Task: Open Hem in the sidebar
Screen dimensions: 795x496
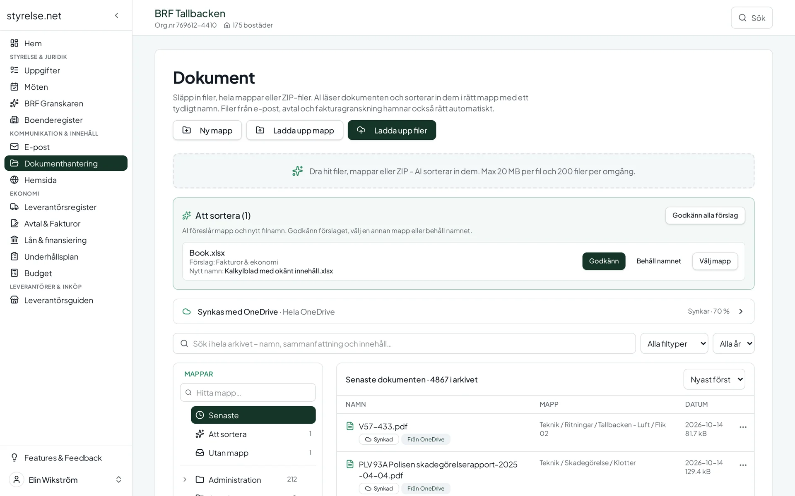Action: (x=66, y=43)
